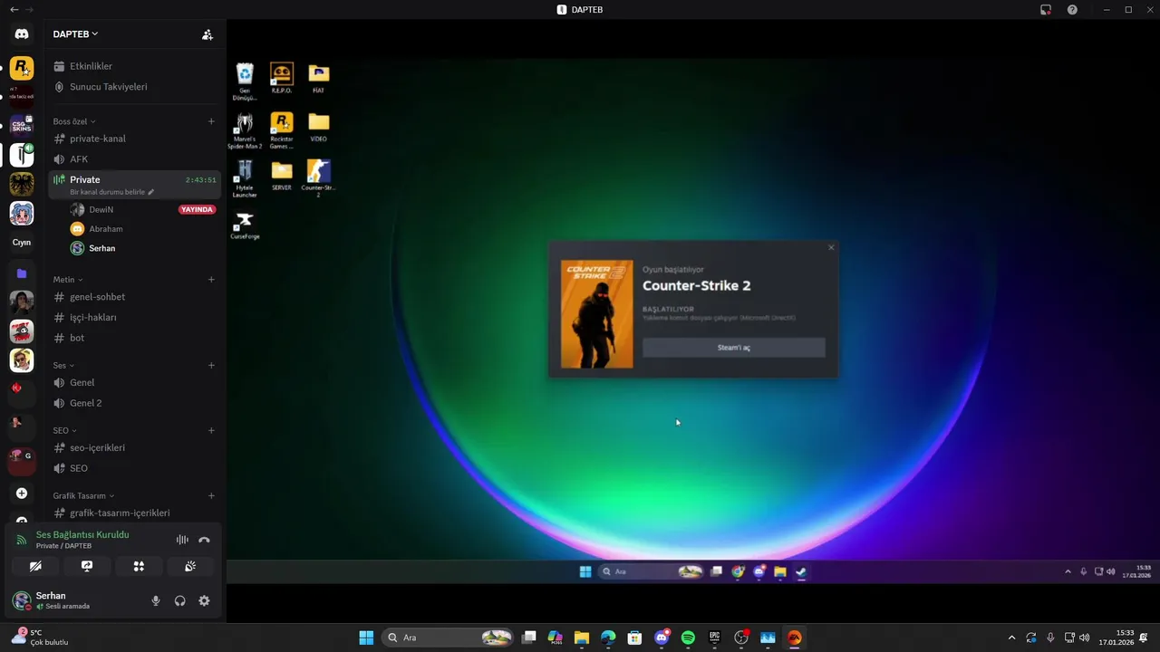Open the soundboard button
The image size is (1160, 652).
[x=190, y=566]
